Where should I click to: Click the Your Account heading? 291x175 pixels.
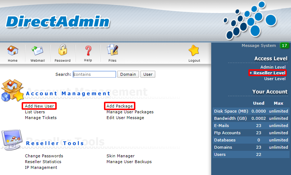point(270,92)
